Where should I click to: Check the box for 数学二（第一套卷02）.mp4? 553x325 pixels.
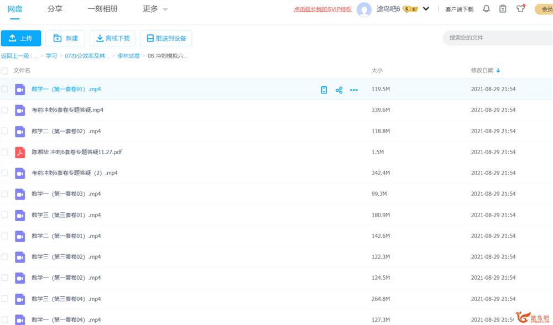pos(5,131)
